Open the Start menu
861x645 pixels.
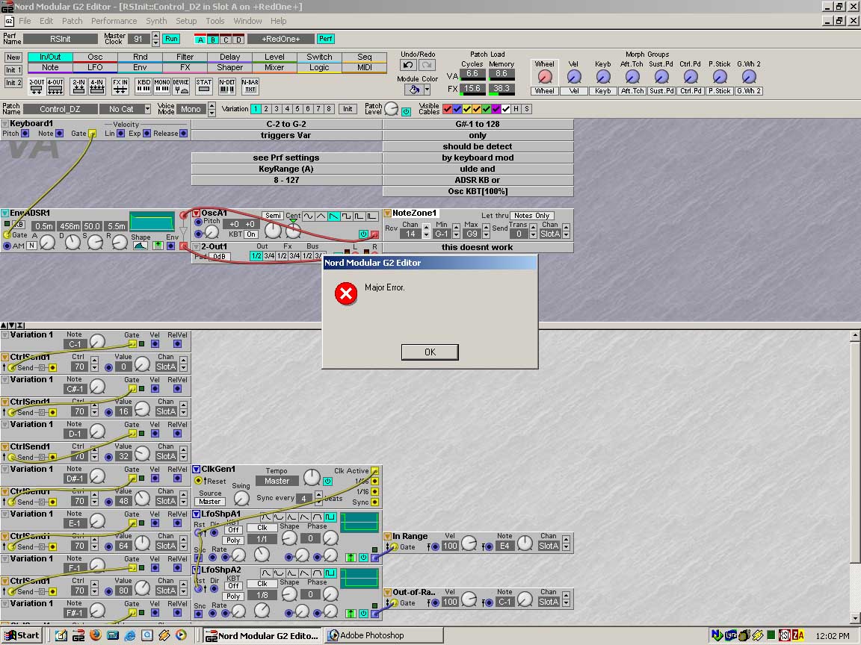(22, 635)
